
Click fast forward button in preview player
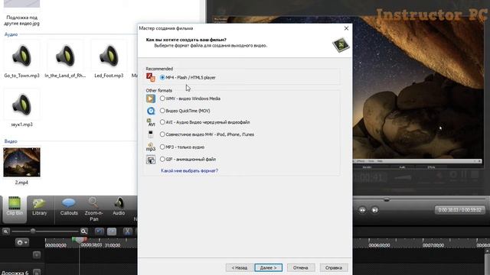point(362,210)
